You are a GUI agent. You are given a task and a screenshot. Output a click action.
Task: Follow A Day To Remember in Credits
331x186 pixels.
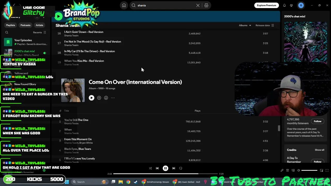point(318,162)
